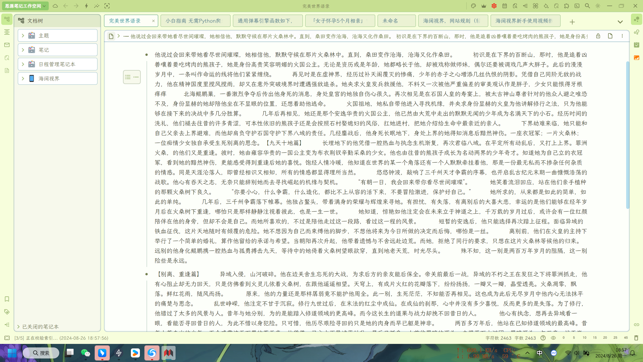
Task: Open the calendar plugin icon
Action: 504,6
